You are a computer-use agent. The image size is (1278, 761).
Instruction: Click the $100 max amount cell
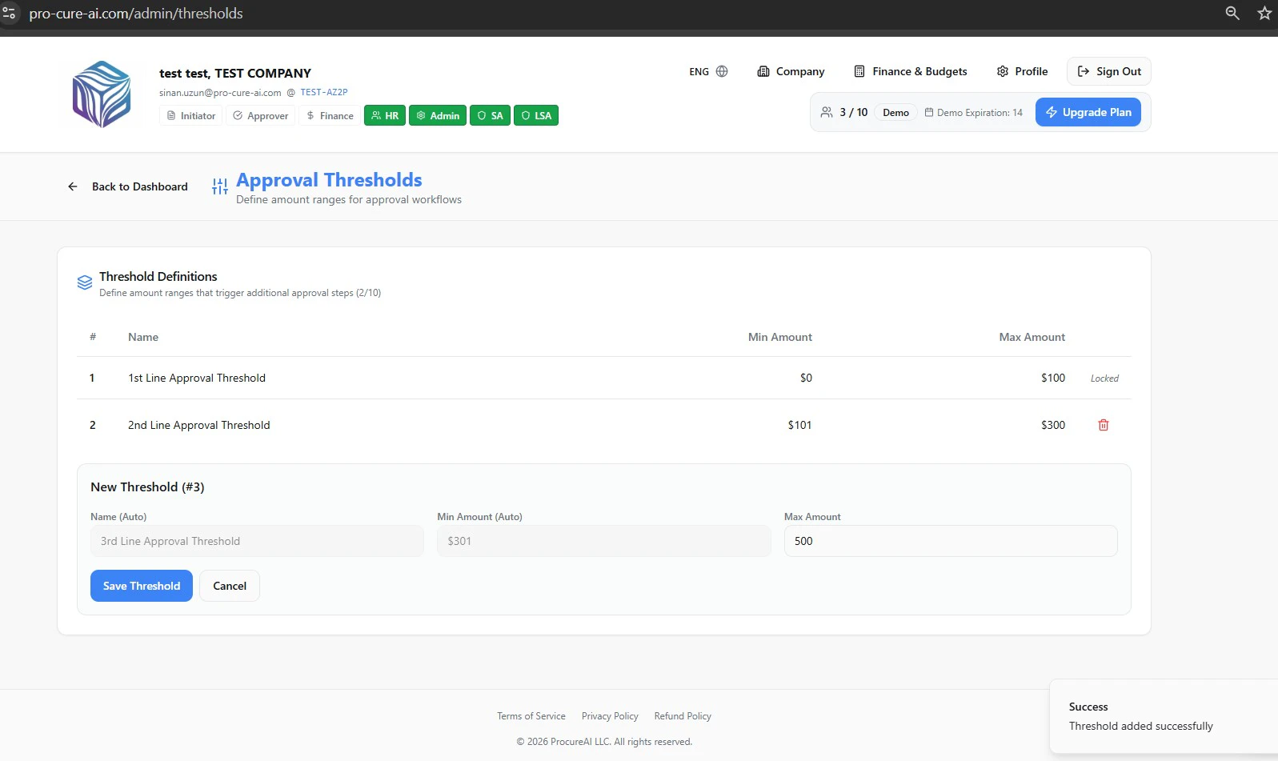[1053, 378]
